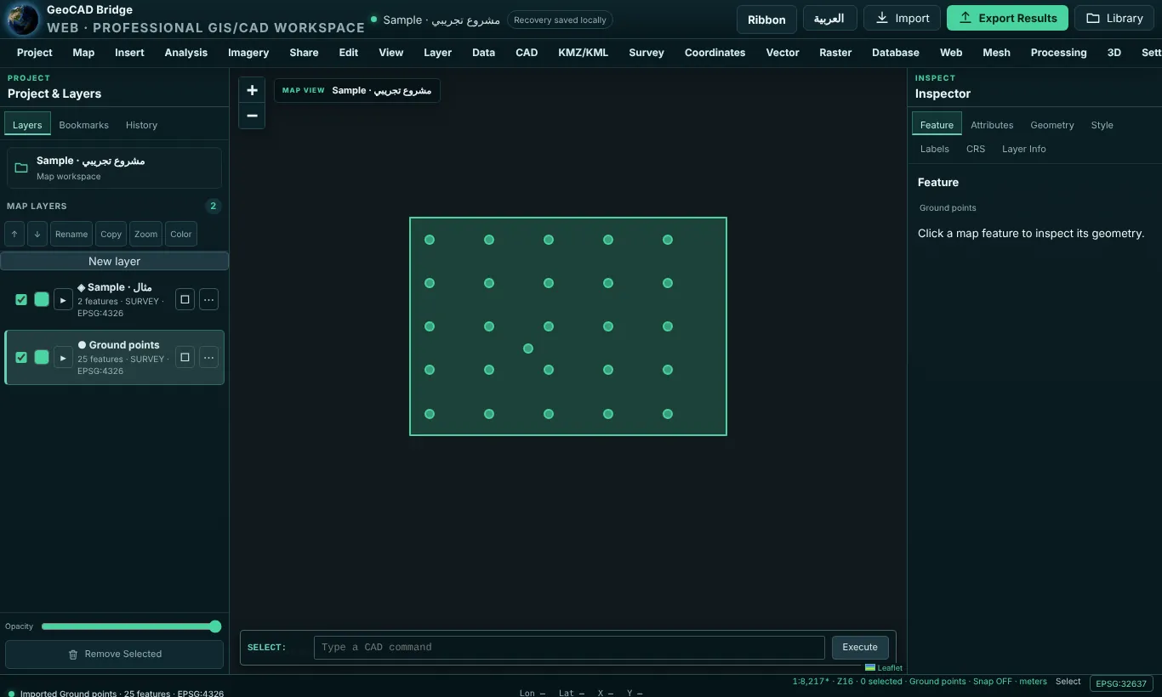Open the Raster menu
This screenshot has width=1162, height=697.
click(835, 52)
